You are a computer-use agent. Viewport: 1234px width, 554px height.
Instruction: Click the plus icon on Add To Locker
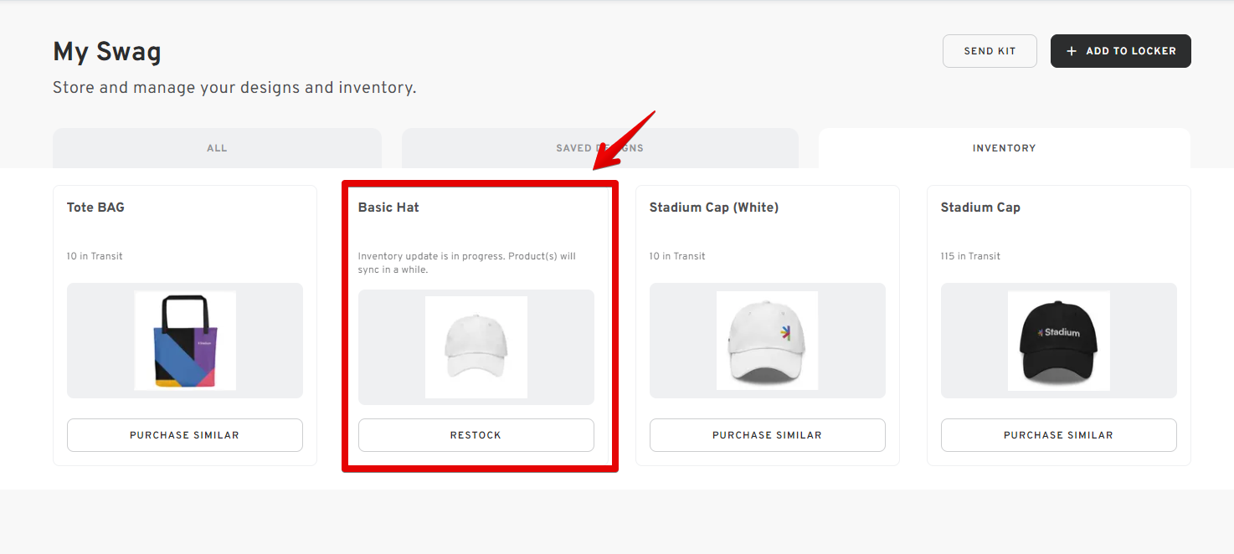(x=1072, y=51)
